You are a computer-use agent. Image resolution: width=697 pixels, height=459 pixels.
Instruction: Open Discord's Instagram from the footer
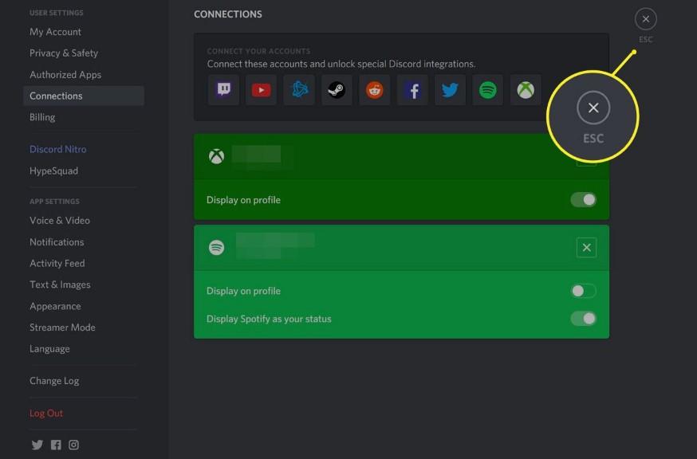tap(73, 445)
